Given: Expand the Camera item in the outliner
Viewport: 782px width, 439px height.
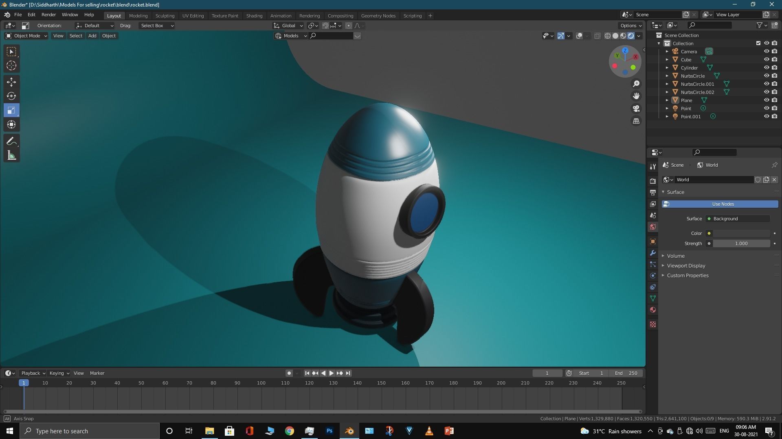Looking at the screenshot, I should [667, 52].
